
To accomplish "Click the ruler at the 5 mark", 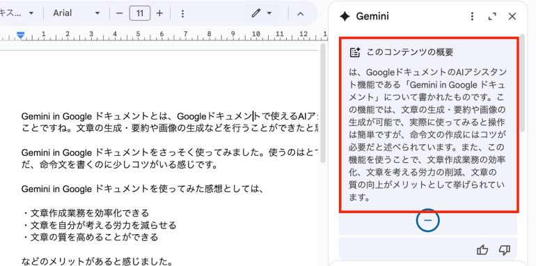I will coord(138,34).
